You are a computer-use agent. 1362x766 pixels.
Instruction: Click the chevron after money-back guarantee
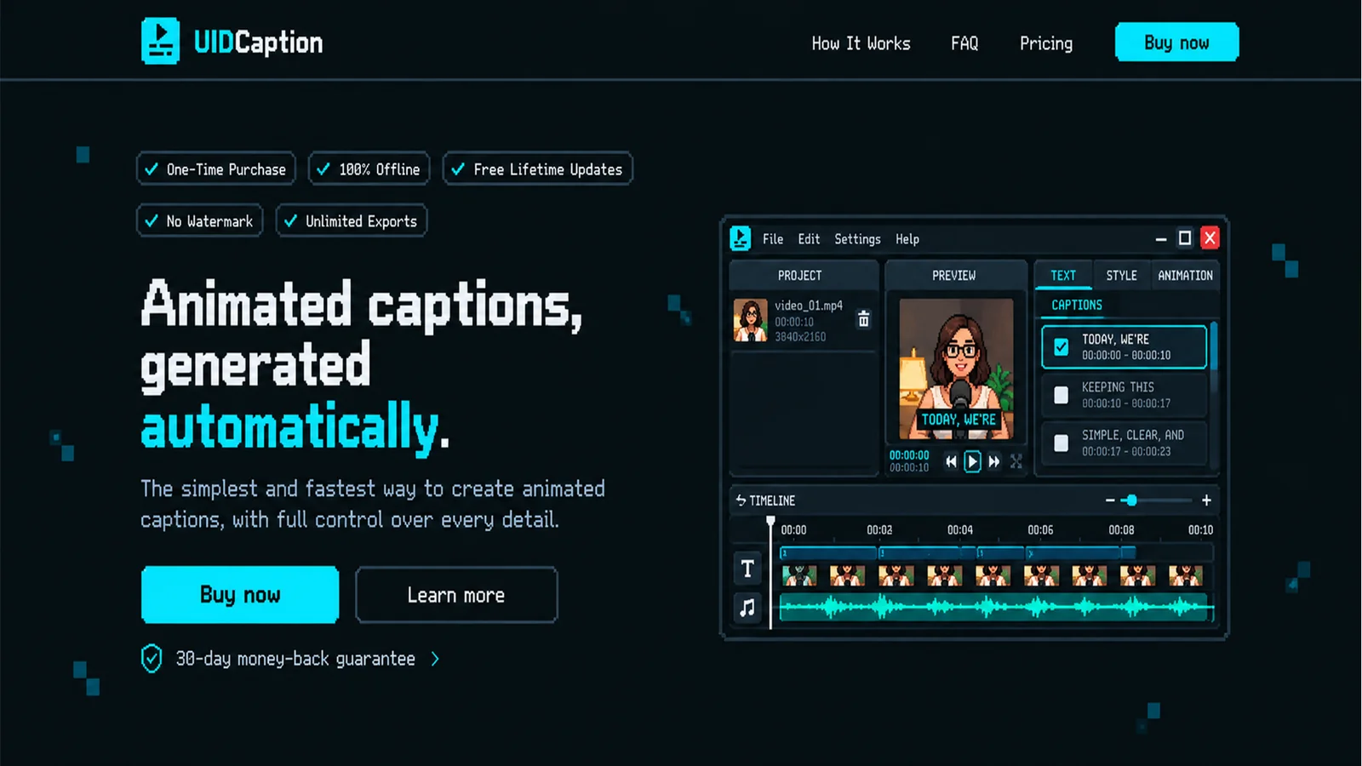(x=435, y=659)
